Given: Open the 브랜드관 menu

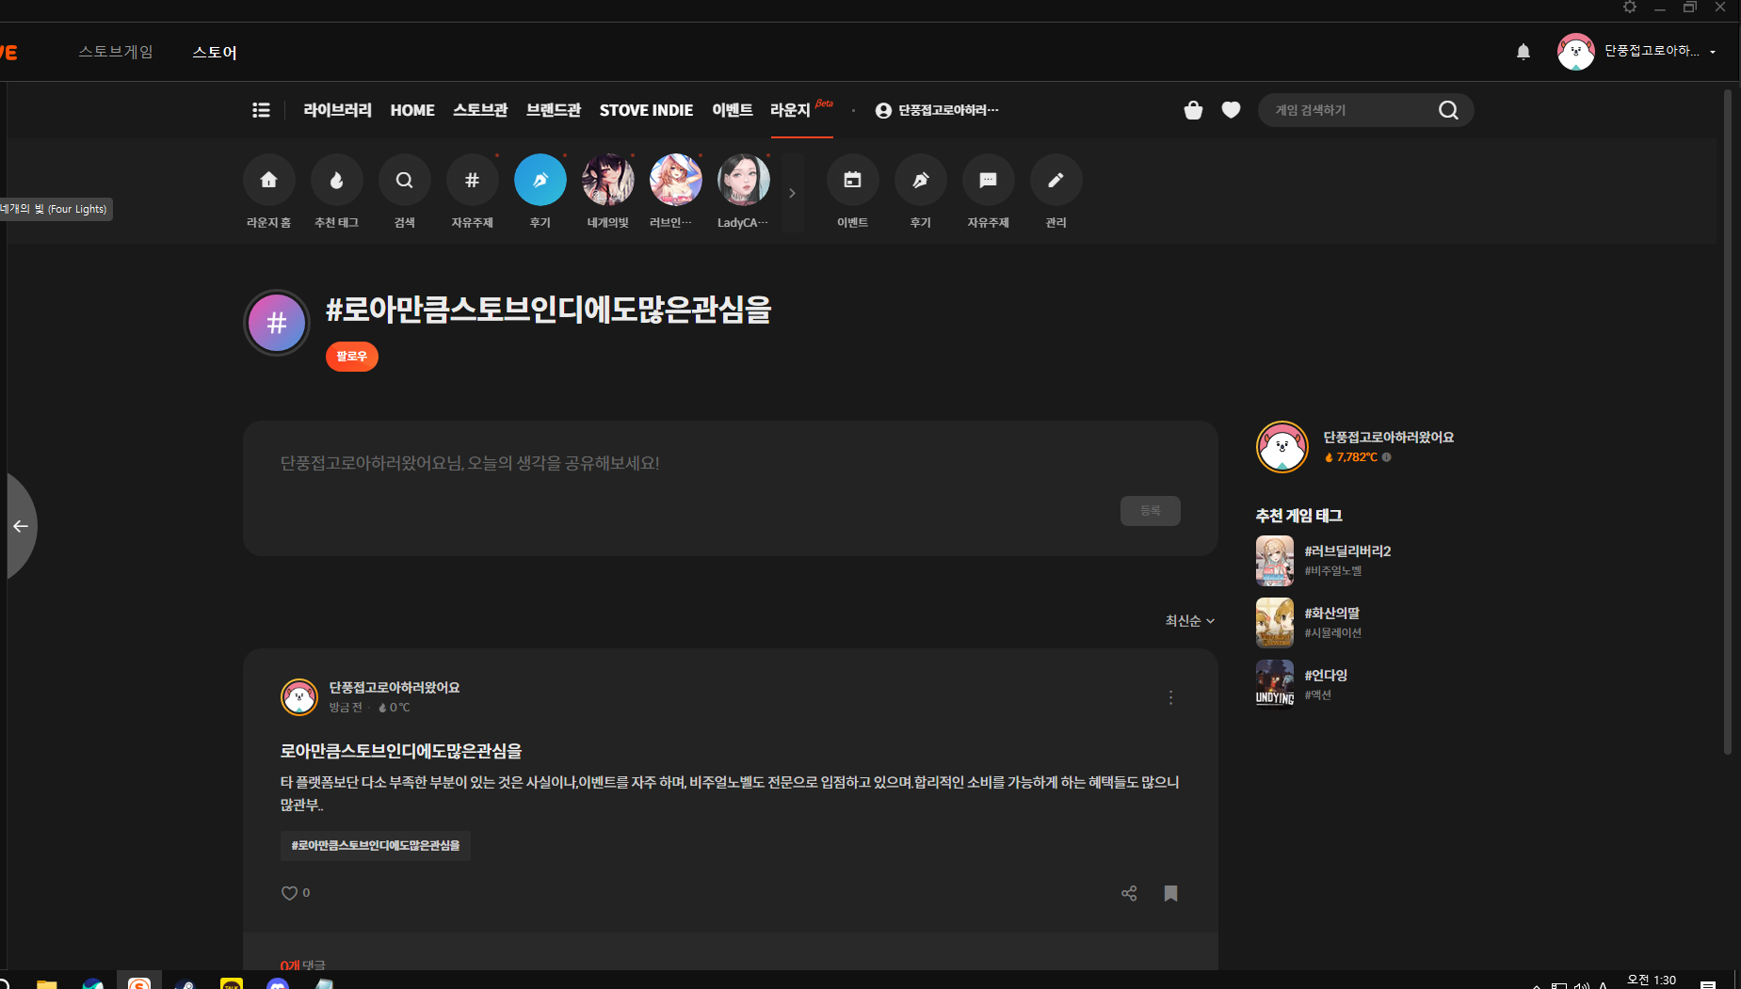Looking at the screenshot, I should point(554,110).
